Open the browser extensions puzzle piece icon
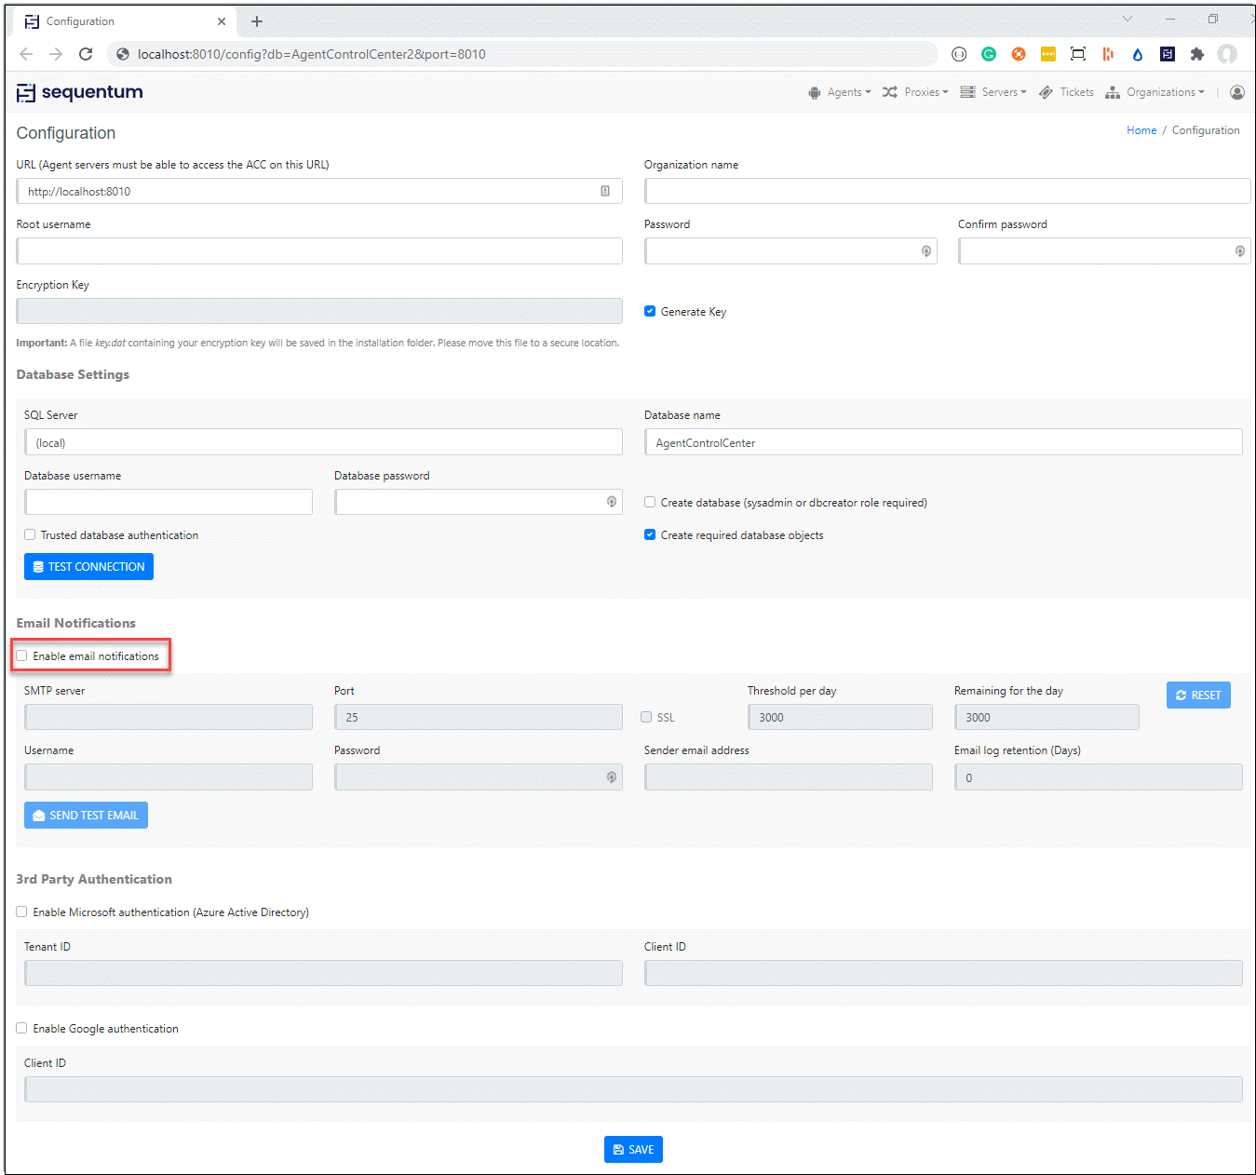This screenshot has width=1256, height=1175. coord(1197,54)
